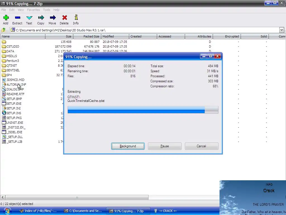Click the Info toolbar icon
Screen dimensions: 286x215
(x=76, y=17)
